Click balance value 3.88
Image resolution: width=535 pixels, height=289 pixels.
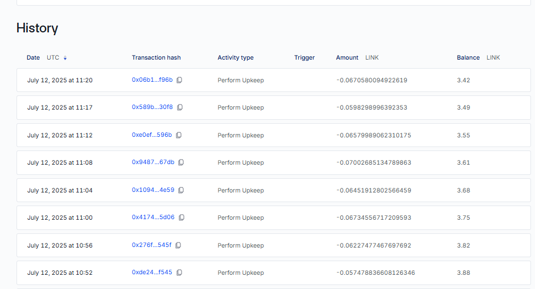pos(463,273)
